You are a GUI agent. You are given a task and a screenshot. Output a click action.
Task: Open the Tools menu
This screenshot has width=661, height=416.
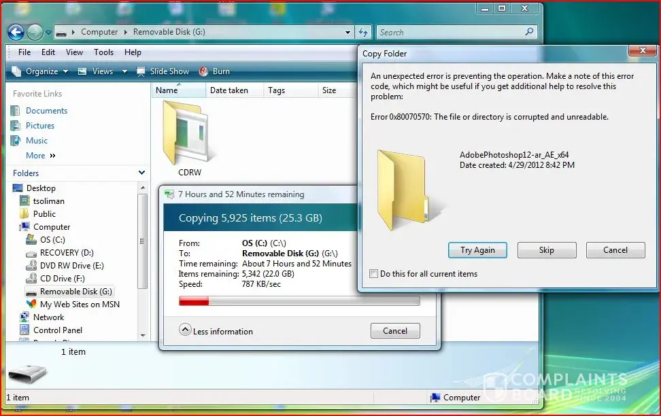pos(103,52)
